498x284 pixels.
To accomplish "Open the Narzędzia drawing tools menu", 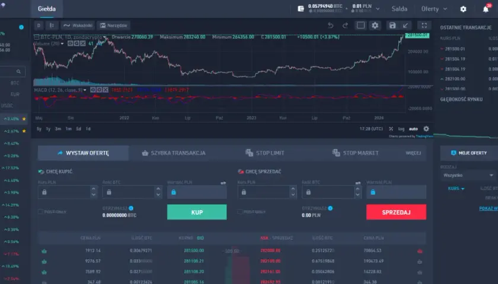I will [113, 25].
